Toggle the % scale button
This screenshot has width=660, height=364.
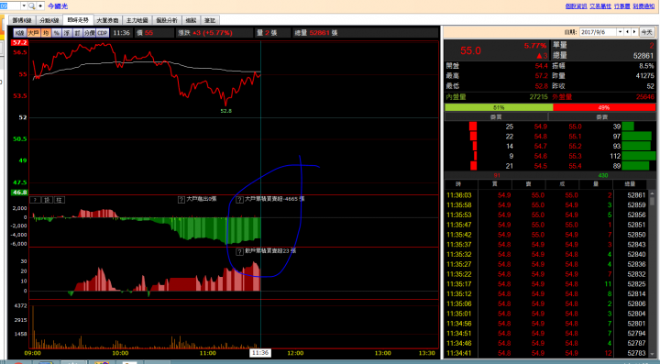[57, 33]
